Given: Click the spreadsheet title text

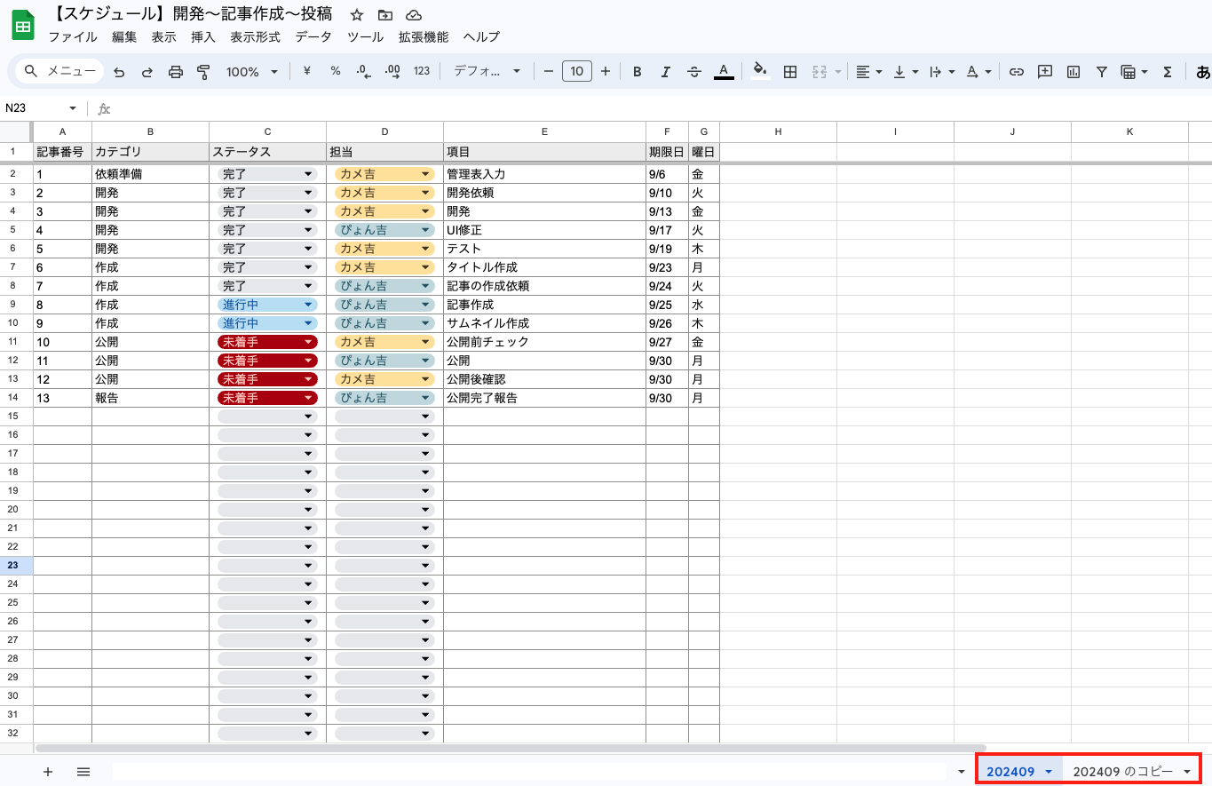Looking at the screenshot, I should (x=193, y=14).
